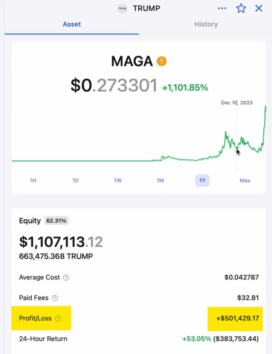
Task: Select the Asset tab
Action: click(x=72, y=24)
